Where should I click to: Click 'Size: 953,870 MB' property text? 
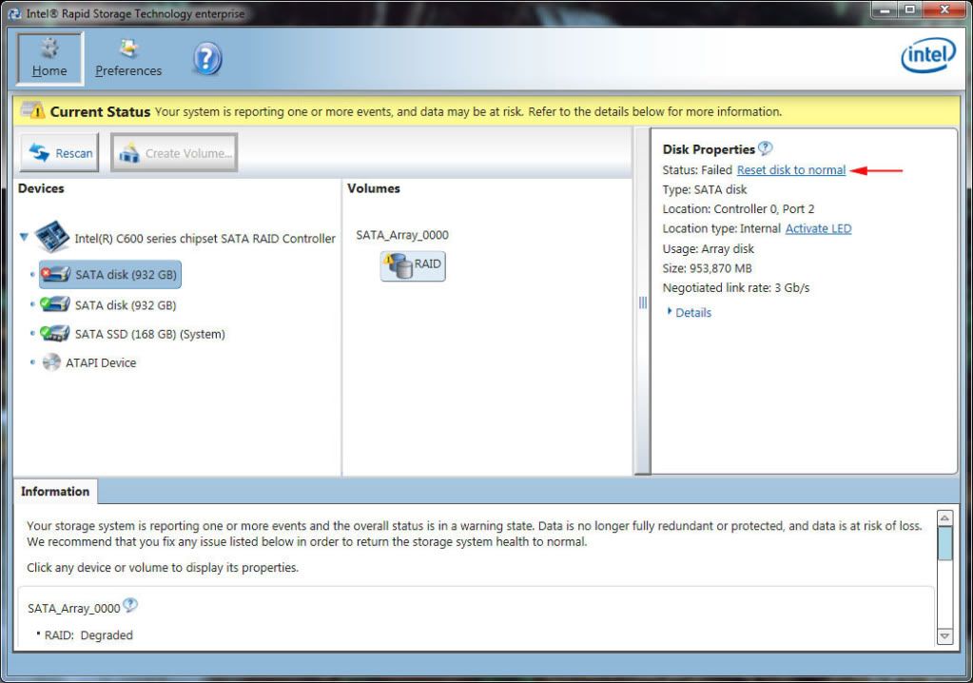(708, 268)
